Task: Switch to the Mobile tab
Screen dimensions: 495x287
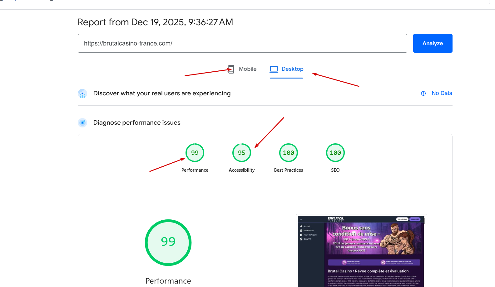Action: [x=242, y=69]
